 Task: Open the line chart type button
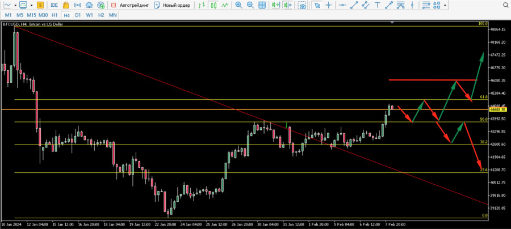tap(7, 5)
